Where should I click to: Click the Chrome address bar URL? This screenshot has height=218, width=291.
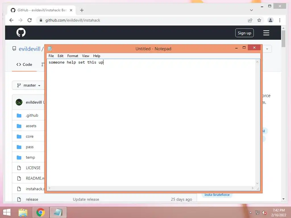click(72, 20)
